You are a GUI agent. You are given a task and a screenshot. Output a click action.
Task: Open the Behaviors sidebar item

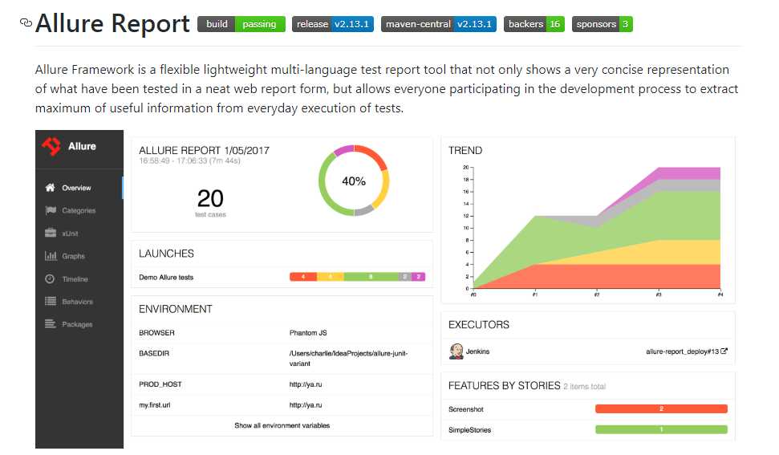[x=79, y=302]
